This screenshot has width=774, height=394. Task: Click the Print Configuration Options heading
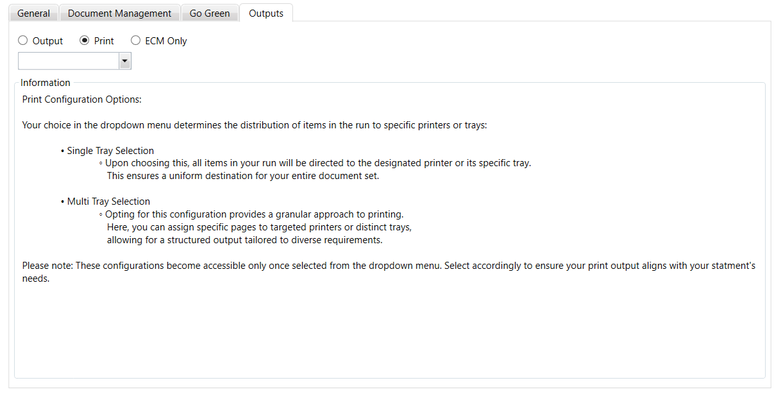coord(81,99)
